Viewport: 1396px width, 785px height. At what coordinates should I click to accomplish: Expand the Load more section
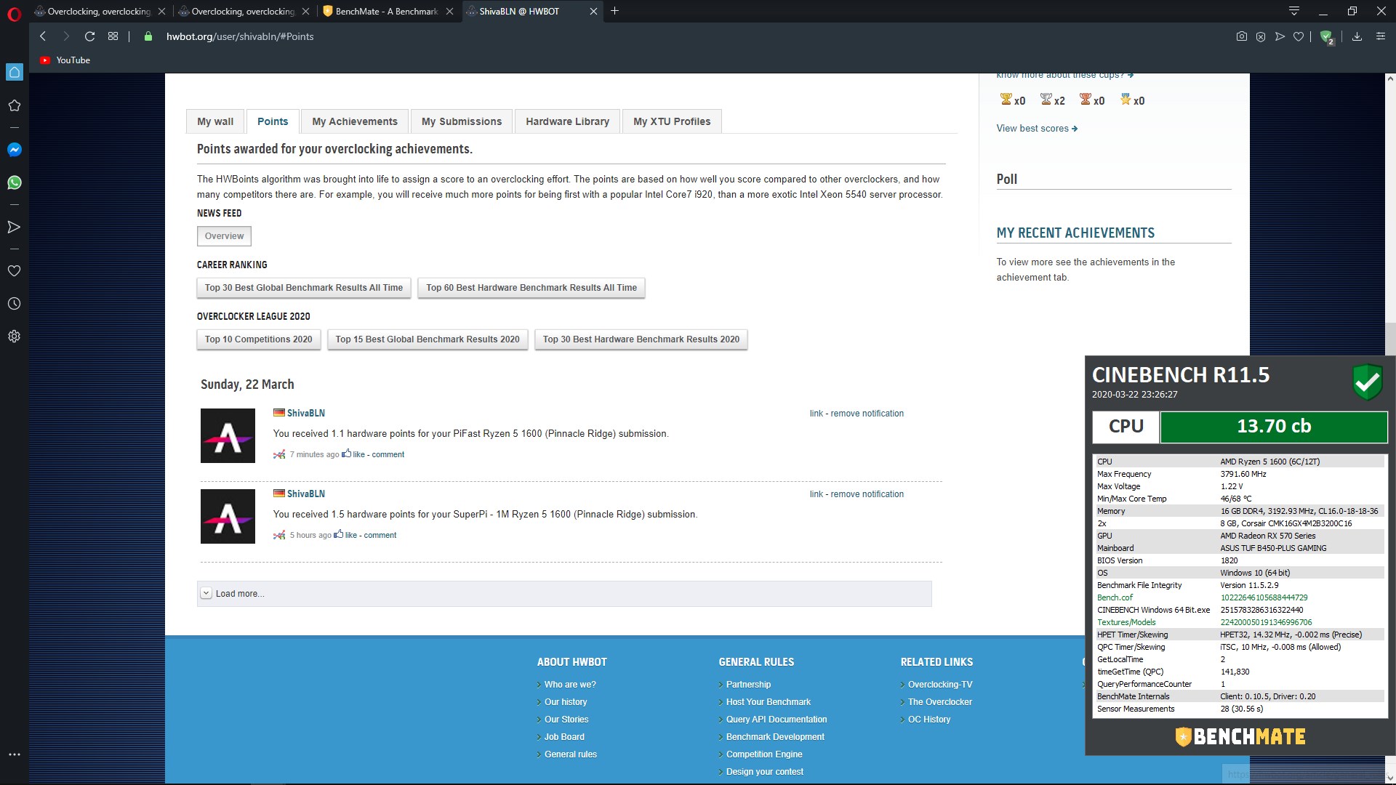coord(564,594)
